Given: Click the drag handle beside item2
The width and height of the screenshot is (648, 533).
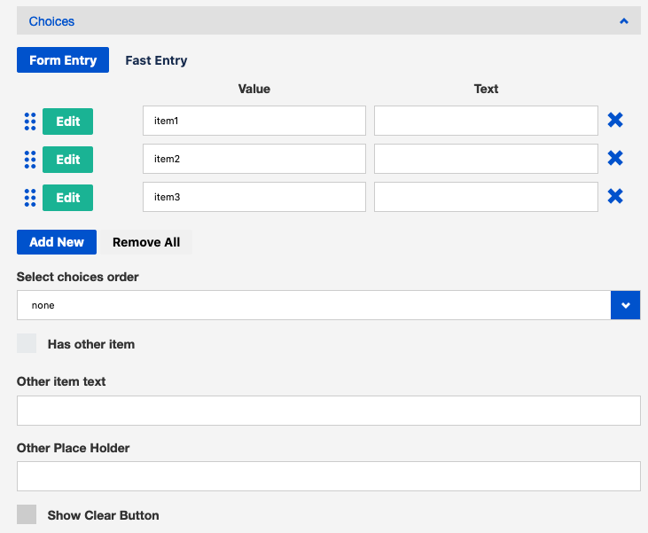Looking at the screenshot, I should [x=29, y=160].
